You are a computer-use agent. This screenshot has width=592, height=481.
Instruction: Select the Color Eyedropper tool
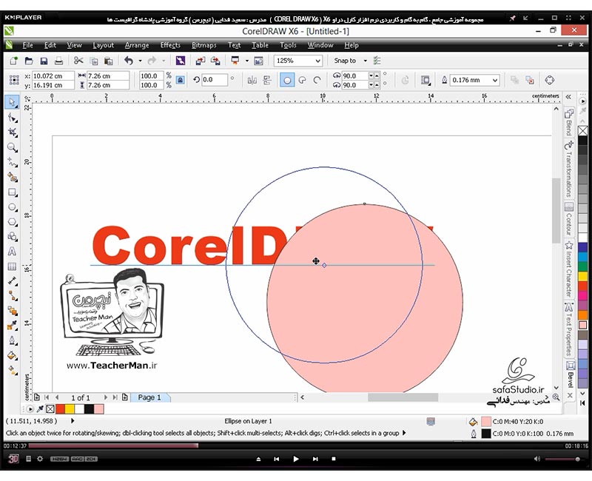coord(13,326)
